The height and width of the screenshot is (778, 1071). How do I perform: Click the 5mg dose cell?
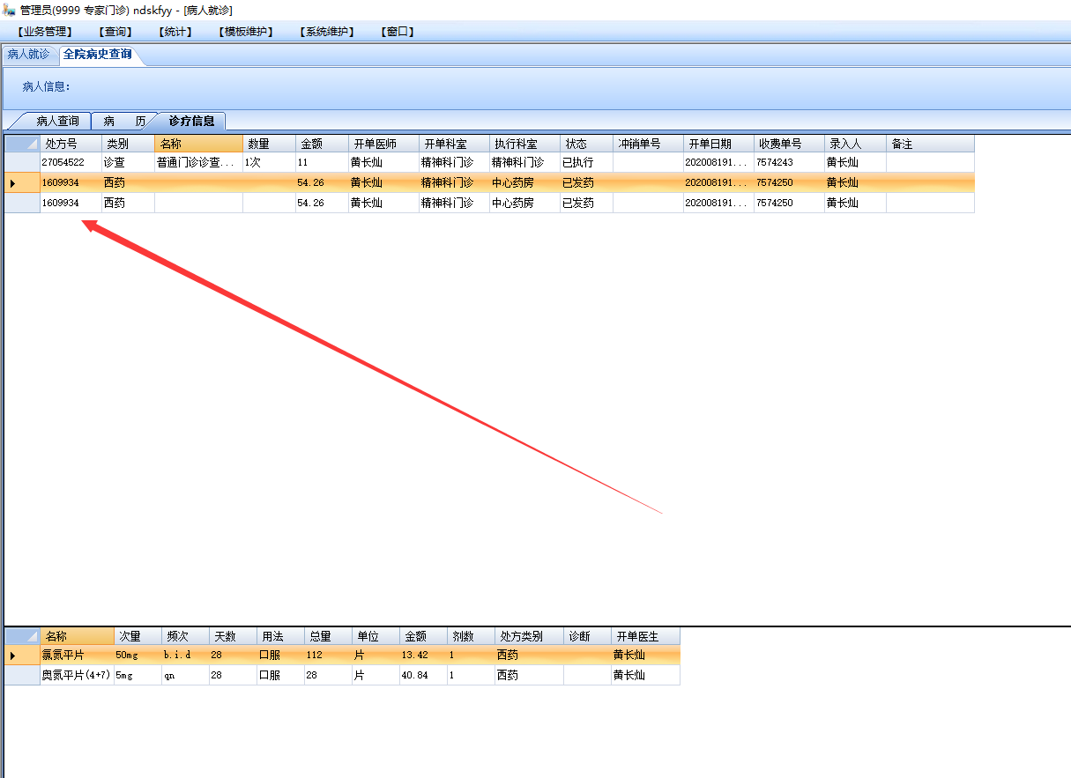click(x=138, y=676)
